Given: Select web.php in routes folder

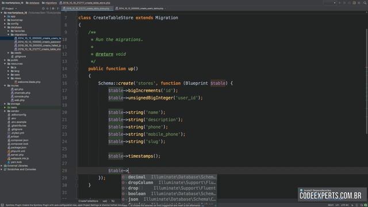Looking at the screenshot, I should [18, 100].
